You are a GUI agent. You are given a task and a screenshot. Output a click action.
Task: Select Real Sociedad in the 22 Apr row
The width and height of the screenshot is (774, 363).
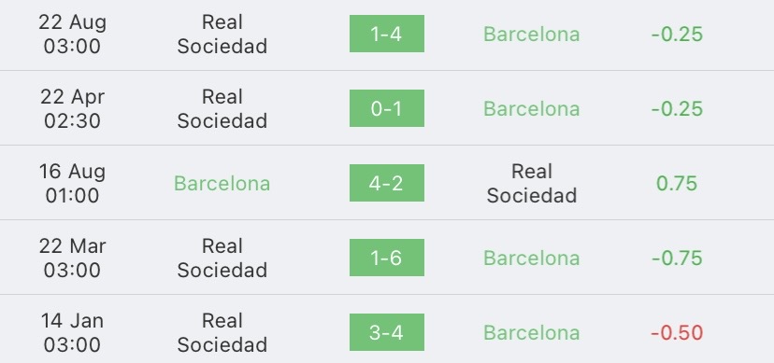pos(222,109)
